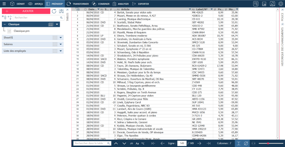Viewport: 285px width, 147px height.
Task: Open the TABLES vertical panel label
Action: point(67,17)
